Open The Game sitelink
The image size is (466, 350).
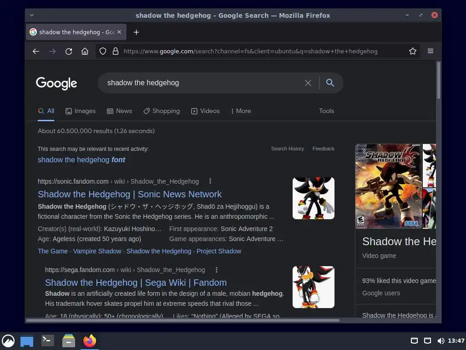pyautogui.click(x=53, y=251)
